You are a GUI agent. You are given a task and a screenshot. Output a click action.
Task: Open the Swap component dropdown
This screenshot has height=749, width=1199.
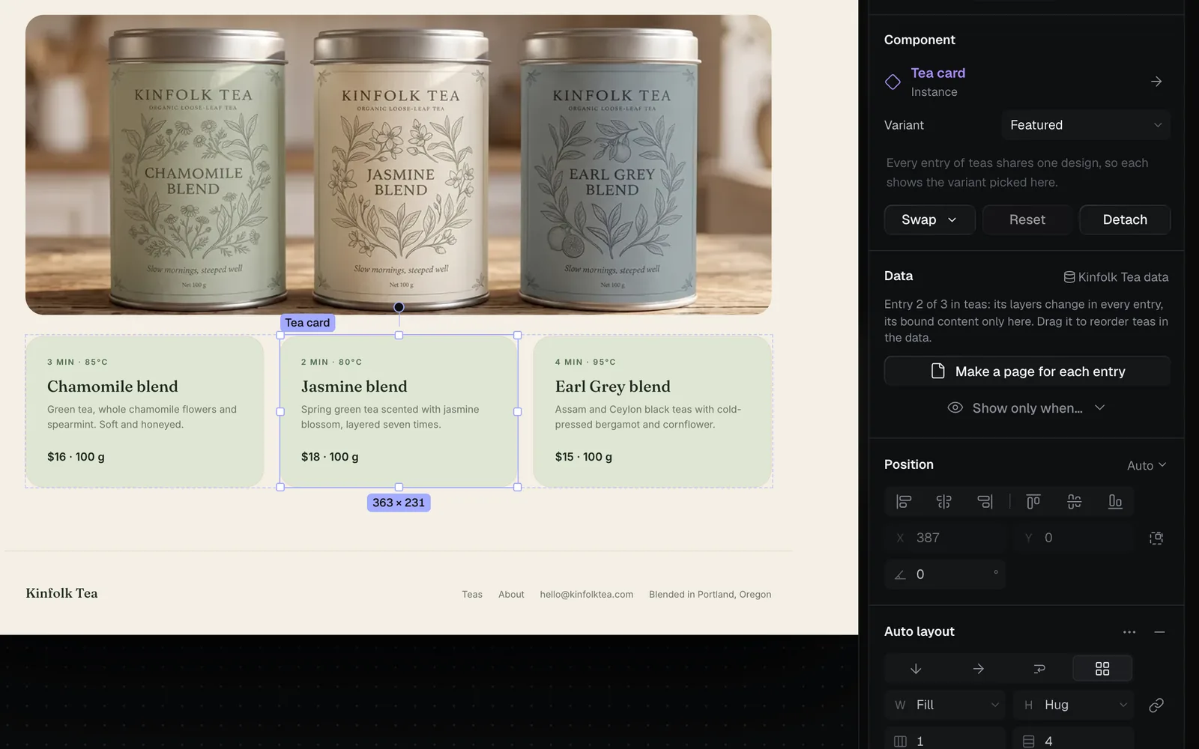click(929, 219)
